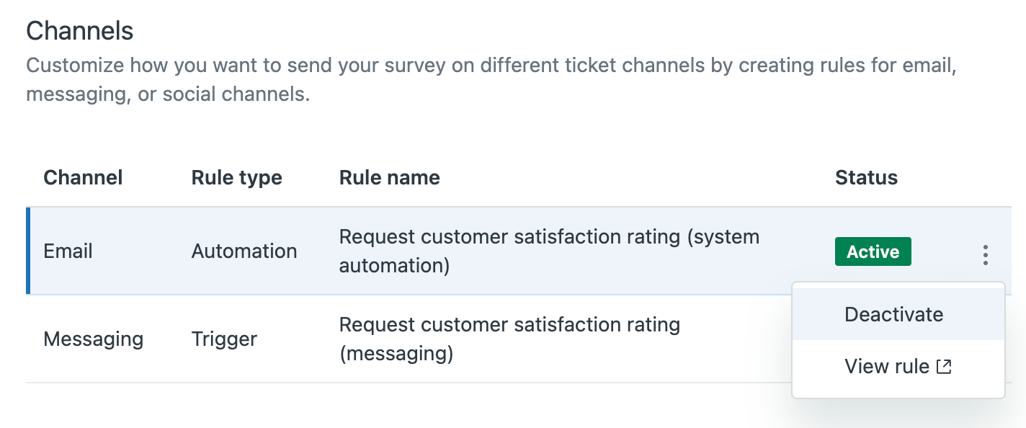The height and width of the screenshot is (428, 1026).
Task: Click the Rule name column header
Action: tap(389, 177)
